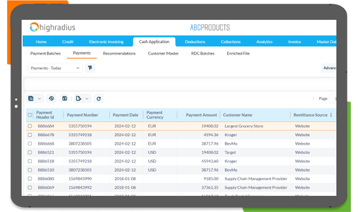This screenshot has width=358, height=212.
Task: Click the amount 45943.60
Action: coord(210,161)
